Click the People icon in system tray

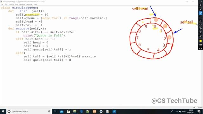pyautogui.click(x=172, y=111)
